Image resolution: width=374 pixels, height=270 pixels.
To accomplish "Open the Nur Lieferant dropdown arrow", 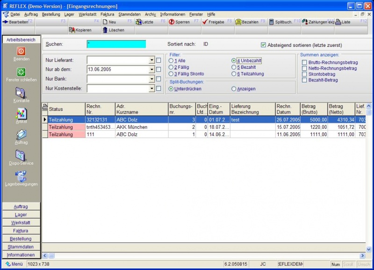I will coord(151,60).
